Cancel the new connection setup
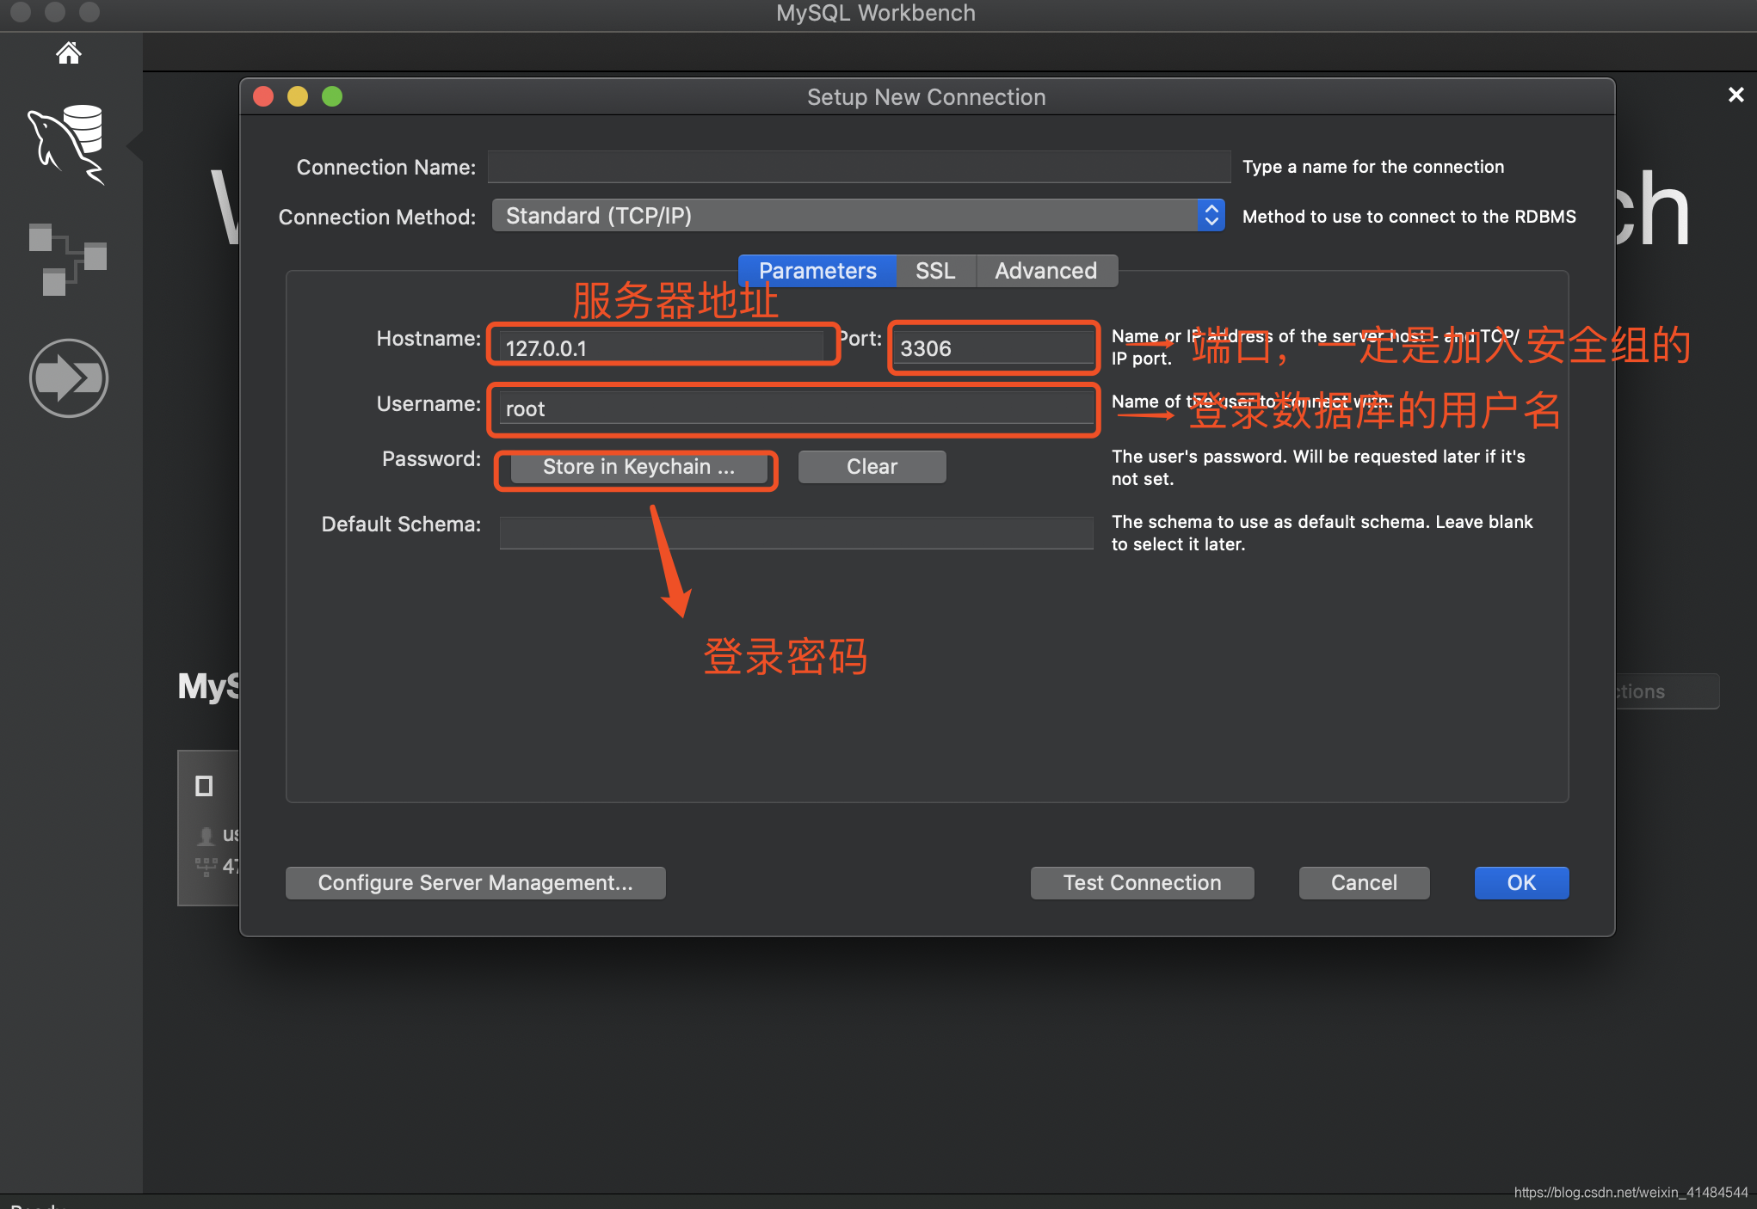Screen dimensions: 1757x1209 point(1364,883)
